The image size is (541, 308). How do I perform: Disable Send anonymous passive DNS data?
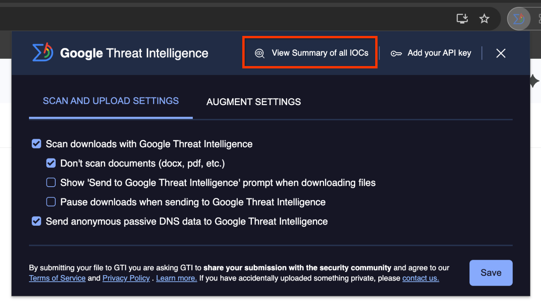pyautogui.click(x=36, y=221)
